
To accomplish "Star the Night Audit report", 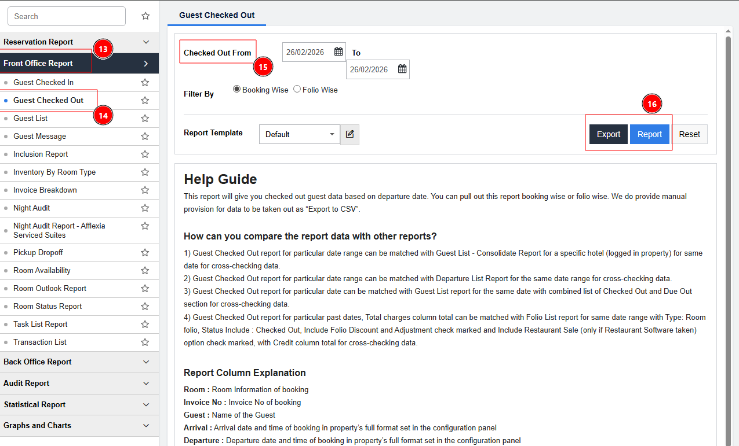I will (145, 208).
